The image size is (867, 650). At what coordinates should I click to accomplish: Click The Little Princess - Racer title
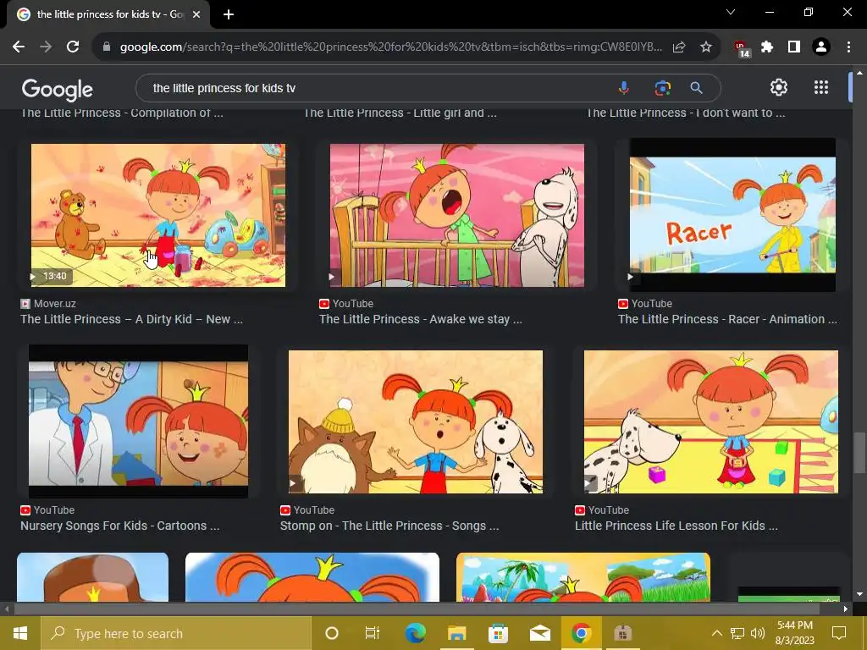tap(727, 319)
